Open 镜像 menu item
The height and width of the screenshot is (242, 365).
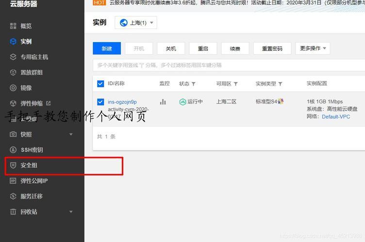click(26, 88)
